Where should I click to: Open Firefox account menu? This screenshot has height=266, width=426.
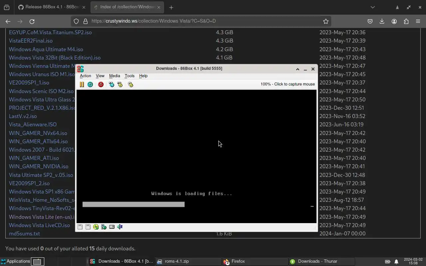394,21
